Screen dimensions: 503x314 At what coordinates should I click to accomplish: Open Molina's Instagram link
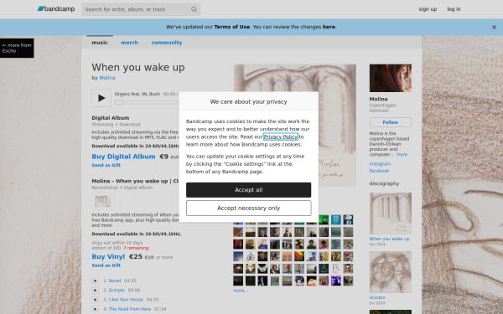(x=380, y=164)
